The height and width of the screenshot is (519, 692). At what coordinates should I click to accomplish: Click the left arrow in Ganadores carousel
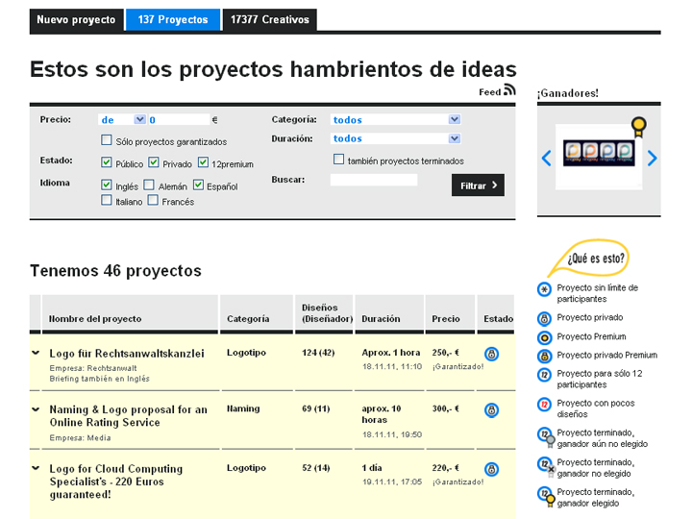(x=546, y=158)
